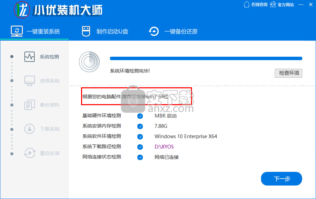Open 官方网站 home icon
Viewport: 316px width, 199px height.
(273, 4)
